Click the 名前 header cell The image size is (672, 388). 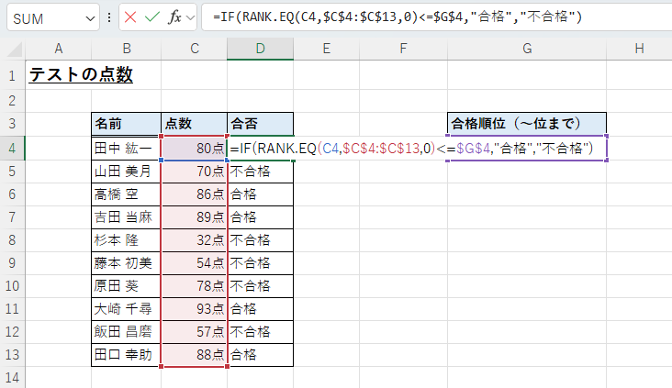[x=126, y=124]
